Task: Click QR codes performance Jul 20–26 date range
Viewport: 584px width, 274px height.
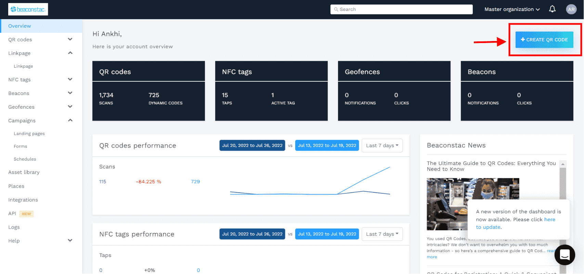Action: pyautogui.click(x=252, y=146)
